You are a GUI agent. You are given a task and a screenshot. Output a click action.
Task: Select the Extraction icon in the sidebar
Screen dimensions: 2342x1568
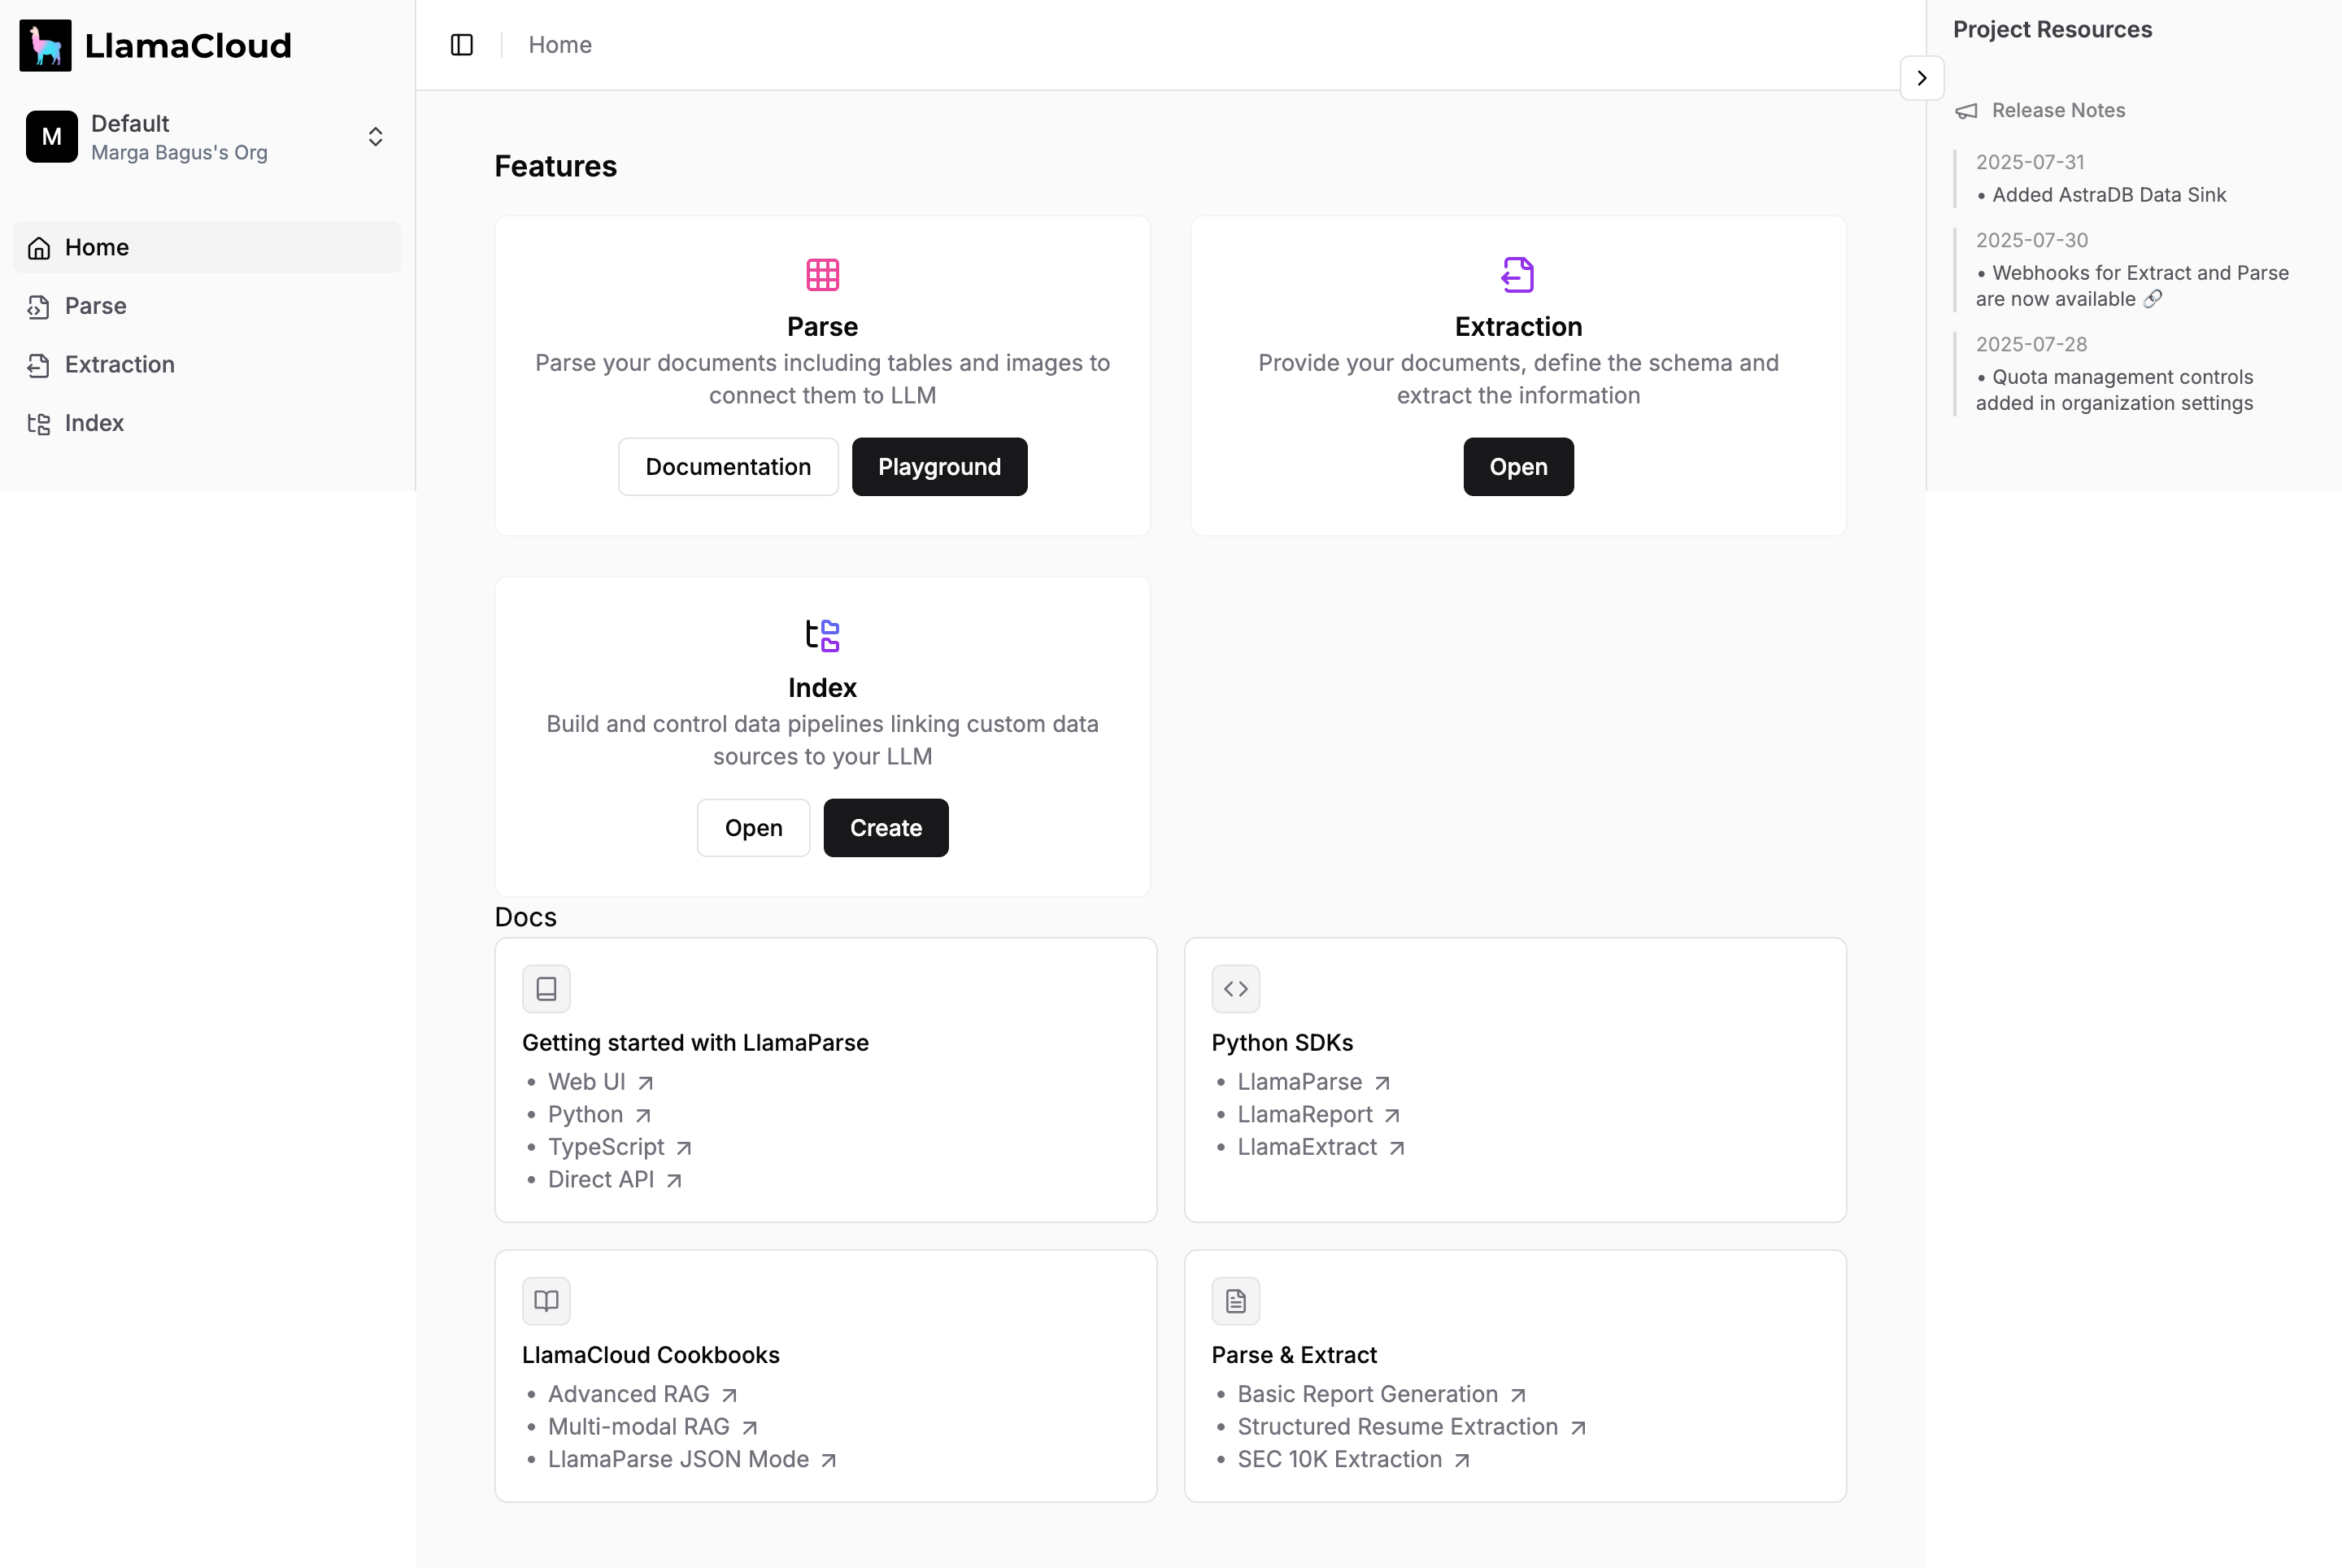pos(39,365)
